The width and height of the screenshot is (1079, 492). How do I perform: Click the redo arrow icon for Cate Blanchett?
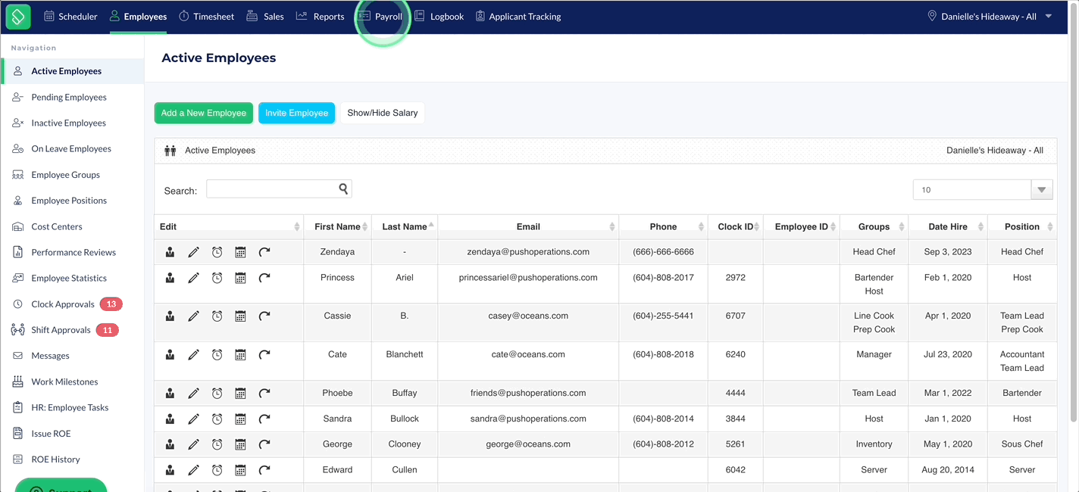[x=264, y=354]
